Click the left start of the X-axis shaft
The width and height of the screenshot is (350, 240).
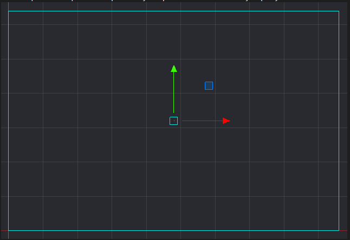click(x=183, y=121)
